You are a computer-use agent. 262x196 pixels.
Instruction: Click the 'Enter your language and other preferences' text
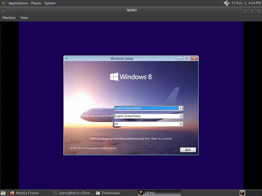click(131, 139)
